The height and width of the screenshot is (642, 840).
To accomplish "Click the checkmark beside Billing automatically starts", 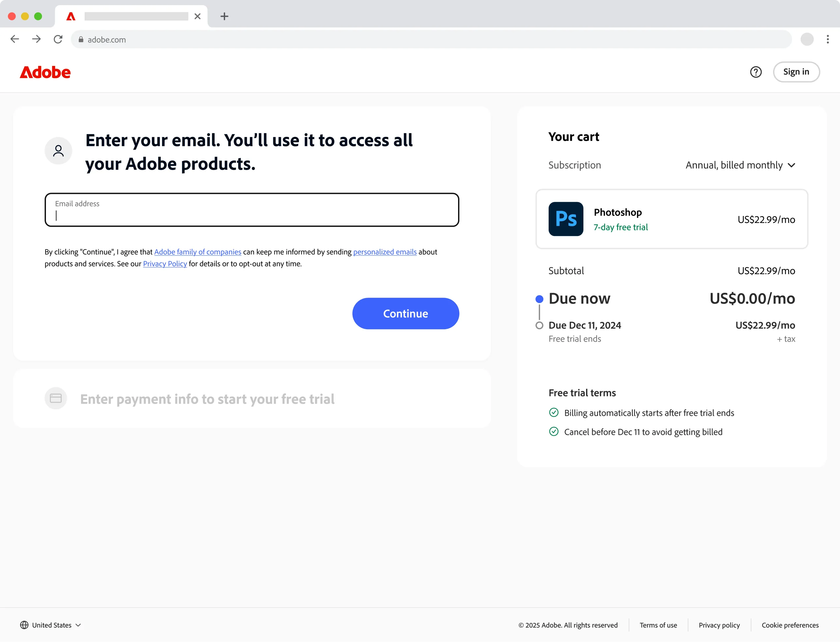I will click(554, 412).
